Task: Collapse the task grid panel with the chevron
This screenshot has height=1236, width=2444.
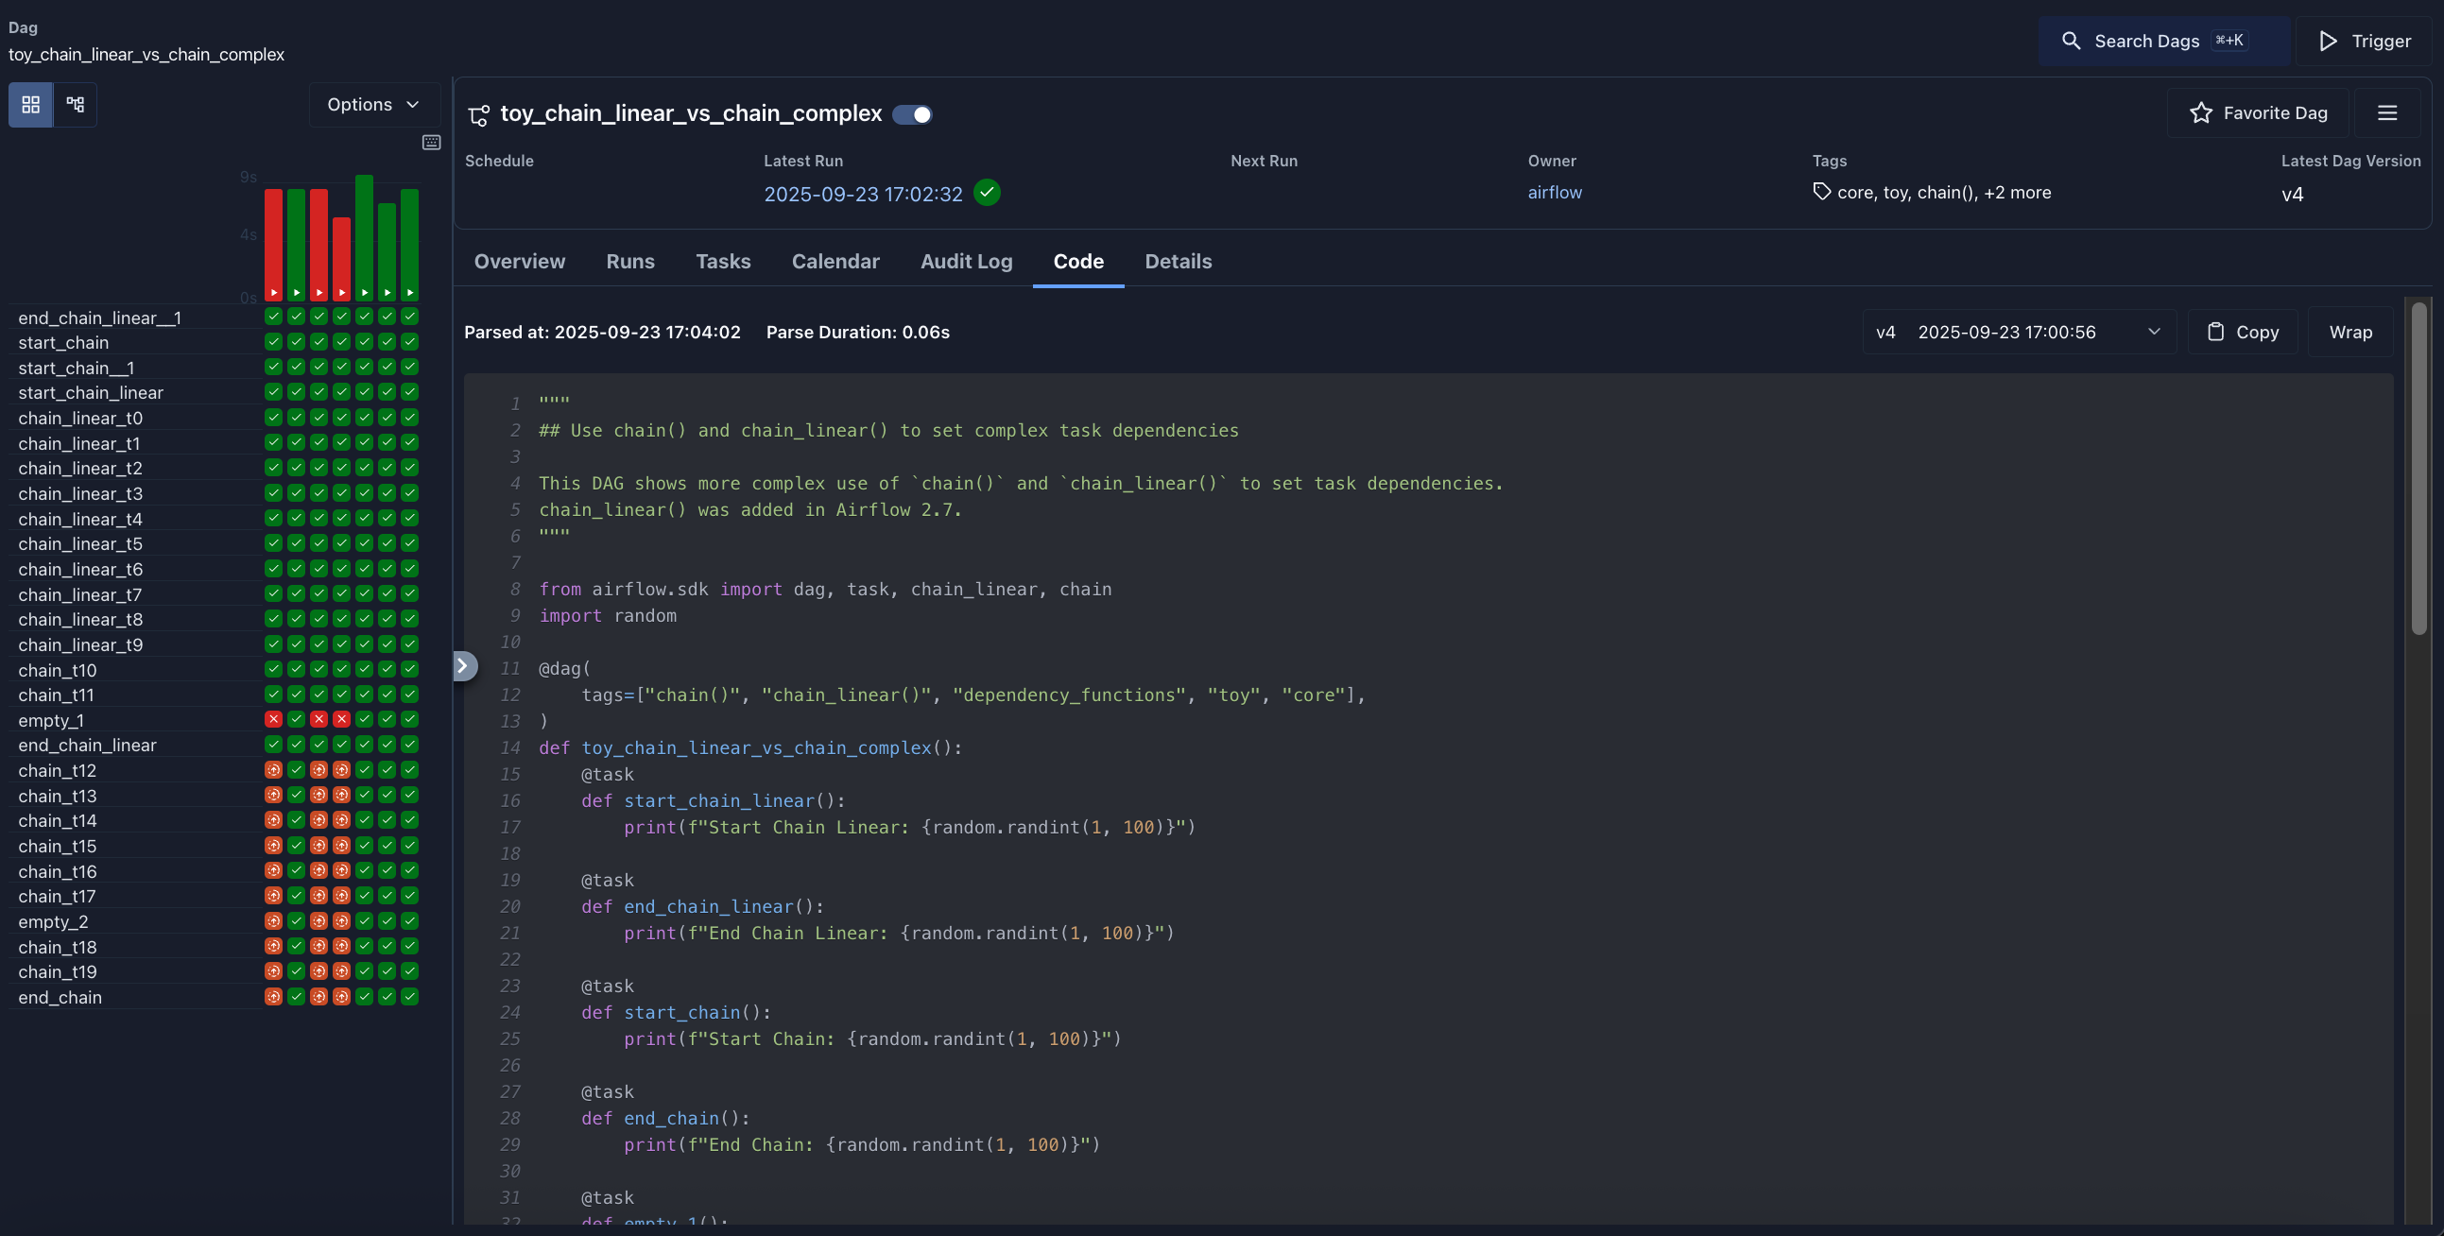Action: point(465,665)
